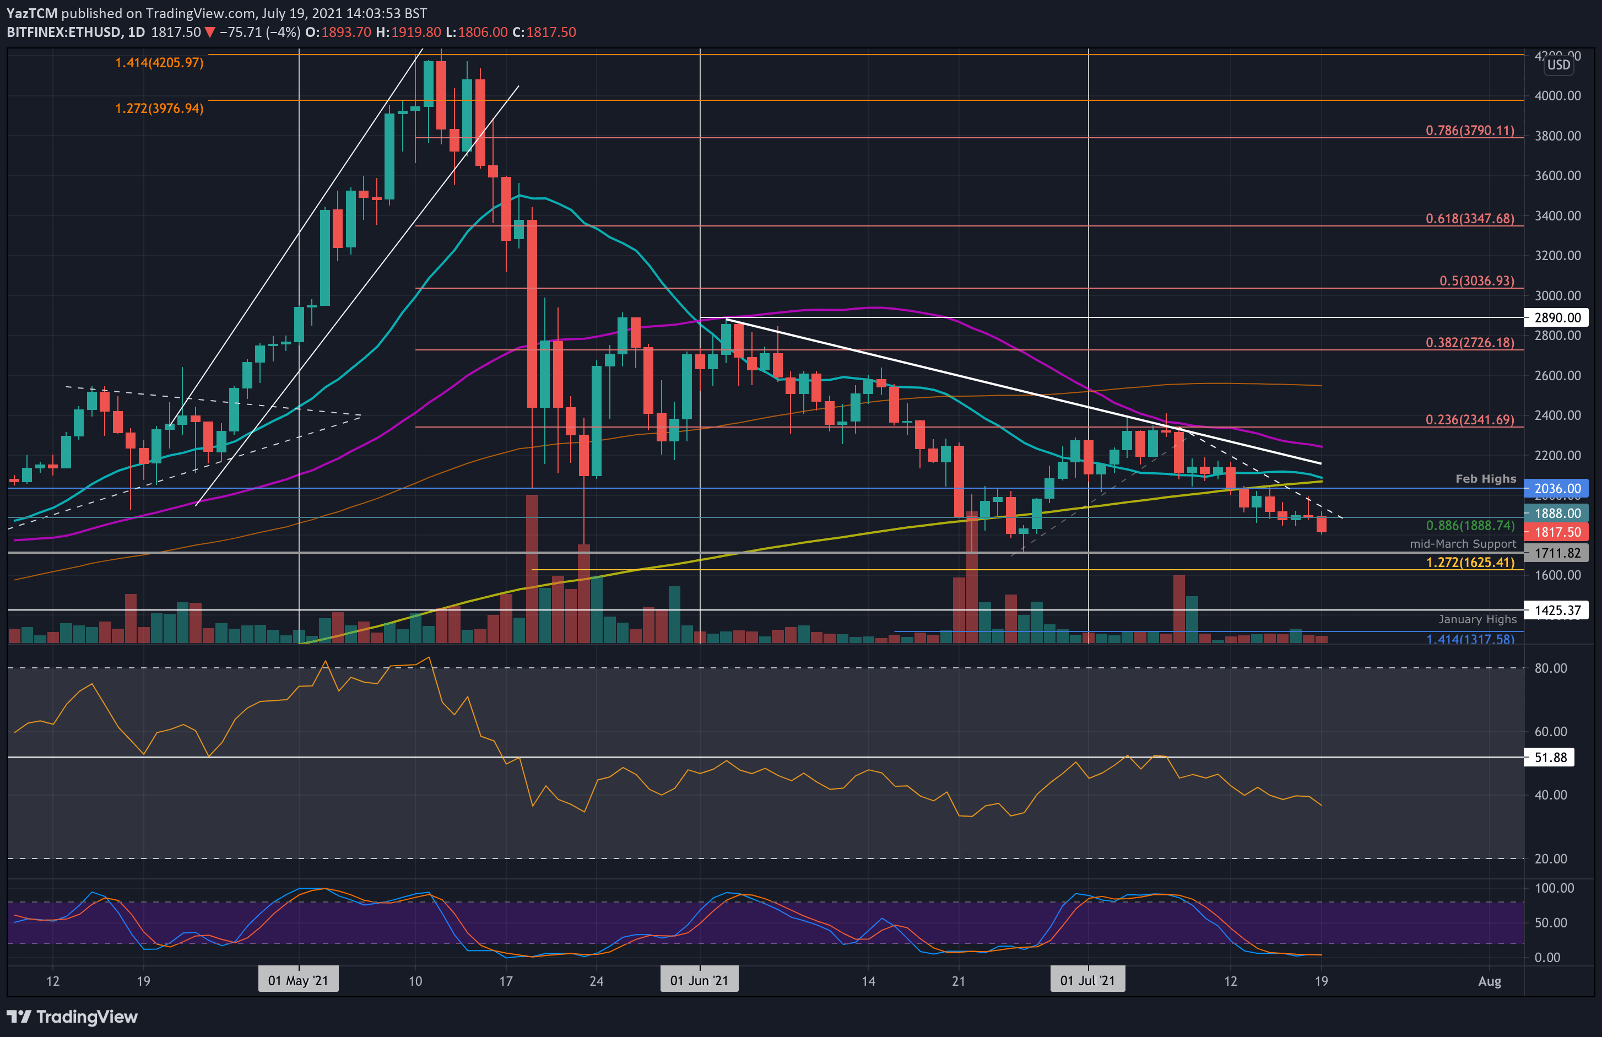This screenshot has width=1602, height=1037.
Task: Click the 4000.00 price axis label
Action: (1557, 96)
